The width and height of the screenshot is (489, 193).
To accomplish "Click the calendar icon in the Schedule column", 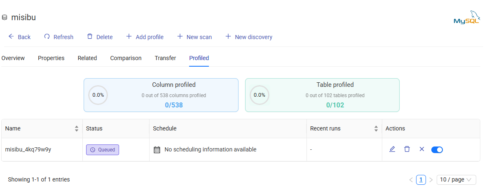I will (x=157, y=150).
